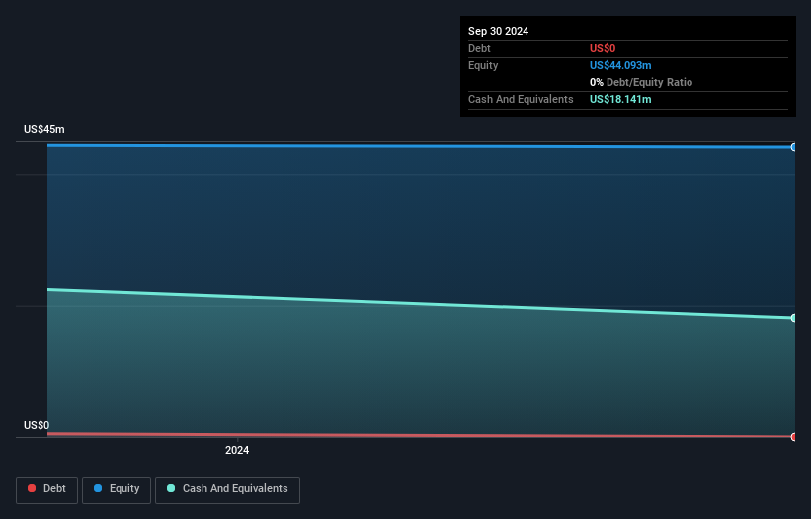Toggle Cash And Equivalents legend button
811x519 pixels.
click(x=227, y=489)
